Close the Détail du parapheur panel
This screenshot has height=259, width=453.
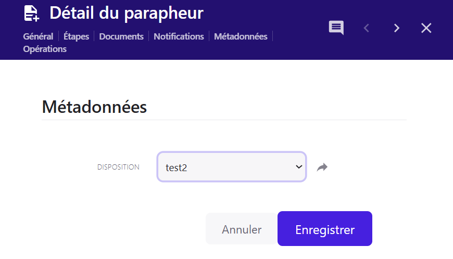pyautogui.click(x=426, y=28)
